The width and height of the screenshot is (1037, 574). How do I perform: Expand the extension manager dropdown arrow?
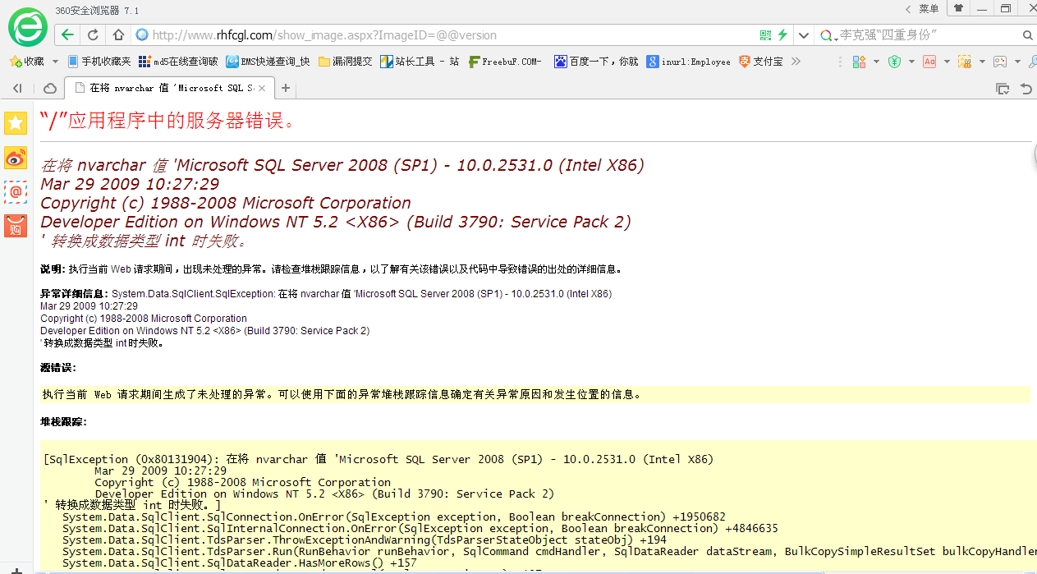pyautogui.click(x=876, y=62)
